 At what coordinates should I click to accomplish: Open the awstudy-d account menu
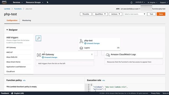click(x=140, y=2)
